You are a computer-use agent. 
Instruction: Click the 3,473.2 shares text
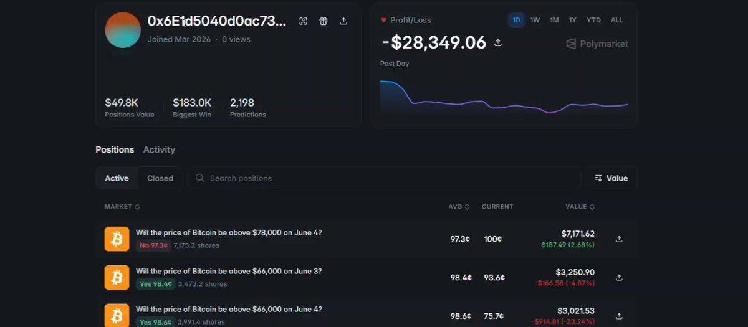[x=203, y=284]
